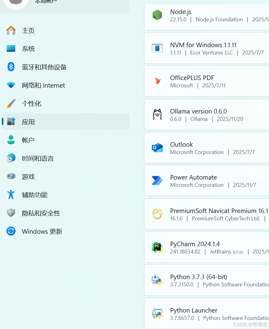Viewport: 269px width, 329px height.
Task: Click the Windows 更新 refresh icon
Action: (x=11, y=231)
